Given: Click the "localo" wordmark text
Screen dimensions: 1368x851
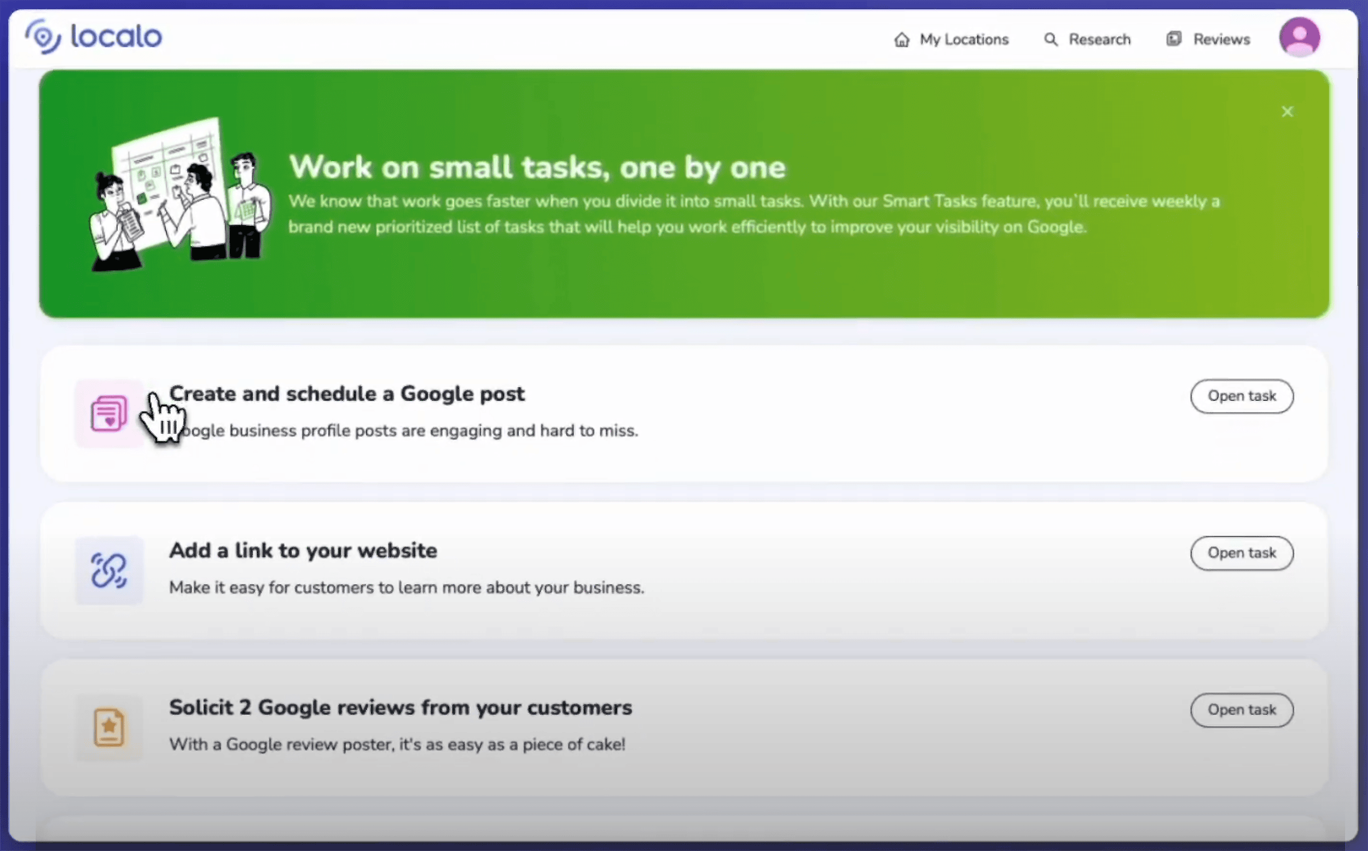Looking at the screenshot, I should point(116,37).
